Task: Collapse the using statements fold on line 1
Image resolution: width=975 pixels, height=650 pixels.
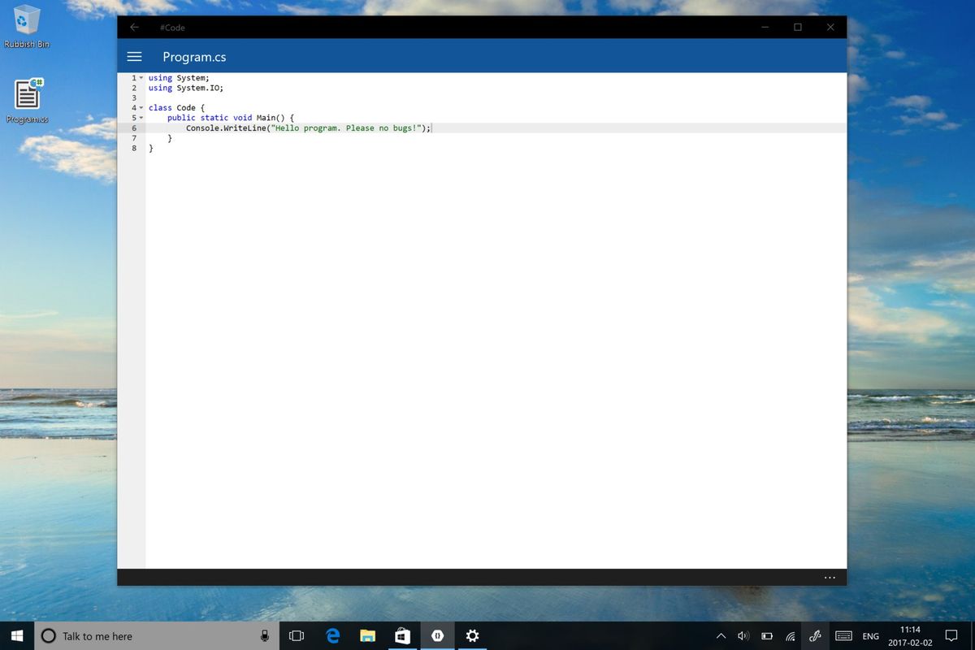Action: coord(141,77)
